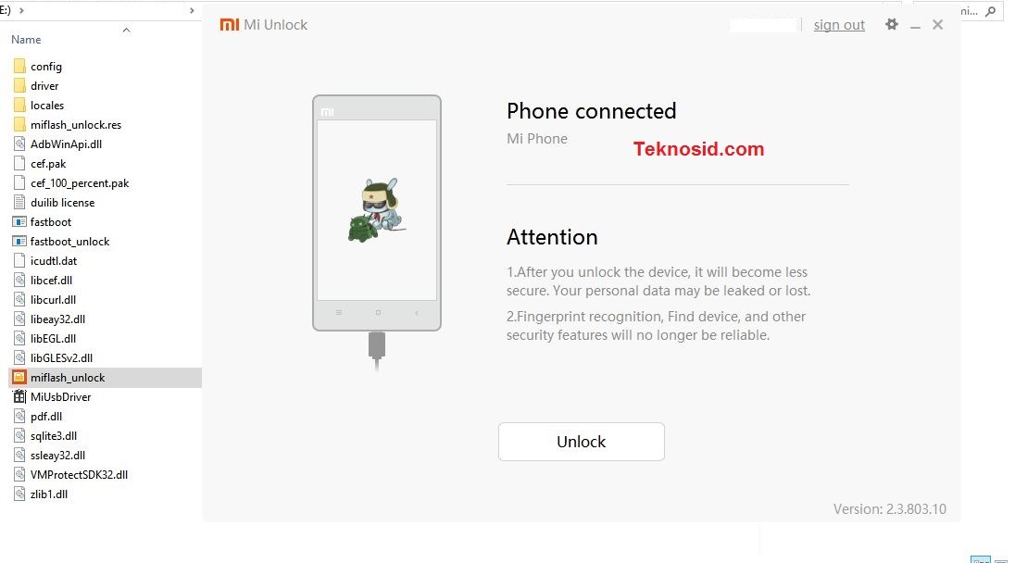Open the address bar history dropdown arrow
Image resolution: width=1015 pixels, height=563 pixels.
[192, 10]
